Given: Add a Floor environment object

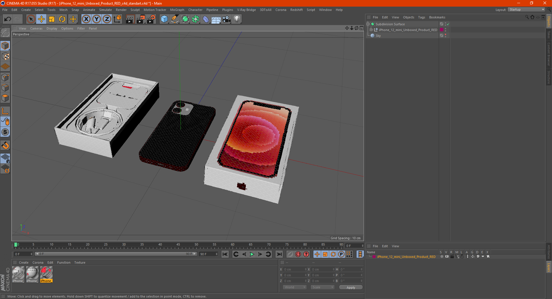Looking at the screenshot, I should (x=216, y=19).
